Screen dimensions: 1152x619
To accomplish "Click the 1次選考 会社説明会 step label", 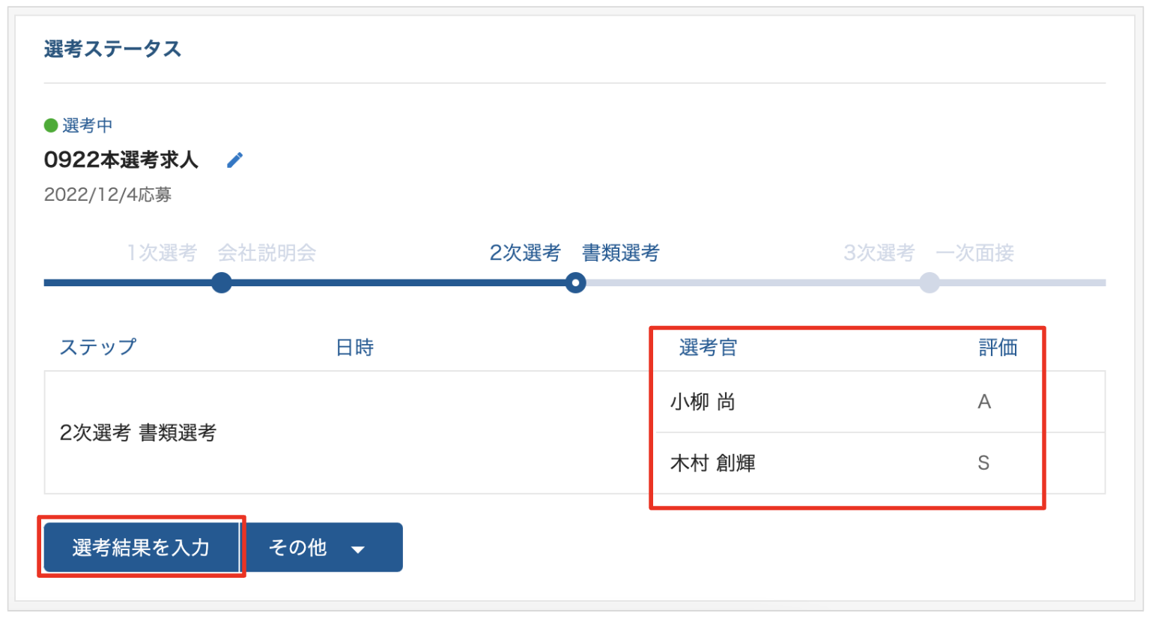I will 221,253.
